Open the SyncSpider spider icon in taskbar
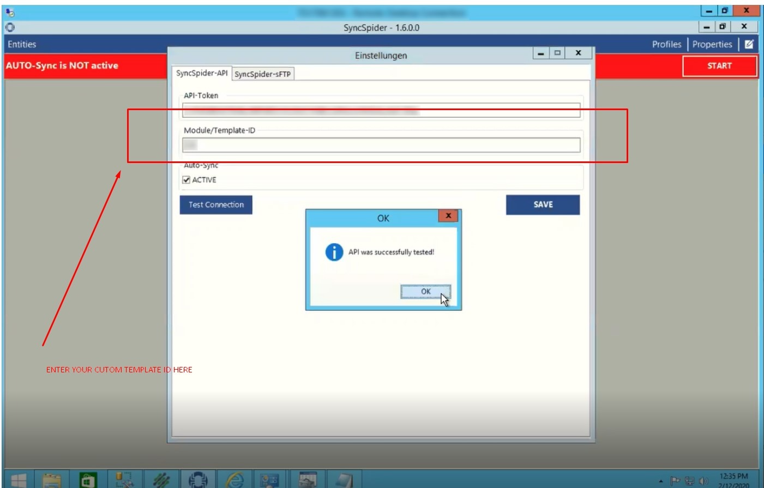 [198, 480]
